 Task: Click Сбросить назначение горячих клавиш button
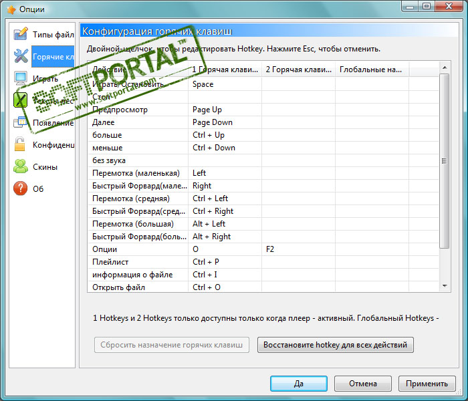point(172,345)
